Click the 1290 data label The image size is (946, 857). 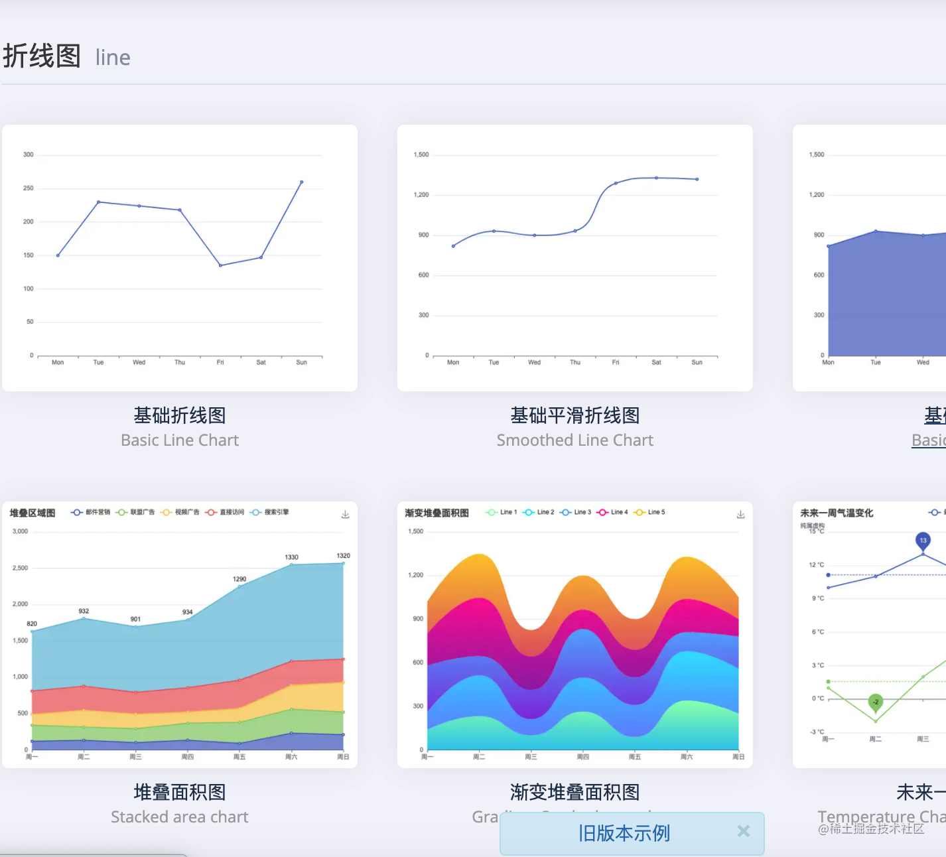(x=239, y=579)
